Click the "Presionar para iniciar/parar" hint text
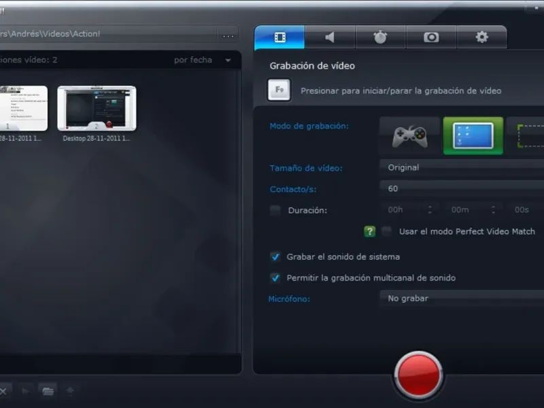This screenshot has height=408, width=544. (401, 91)
